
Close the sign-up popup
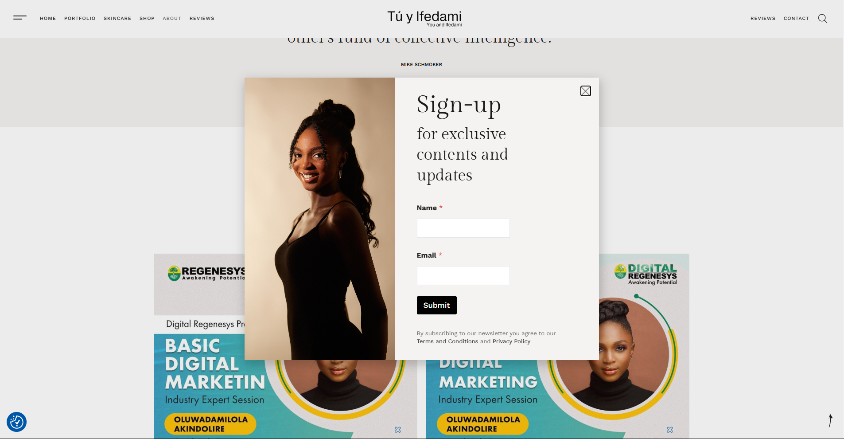pos(586,91)
